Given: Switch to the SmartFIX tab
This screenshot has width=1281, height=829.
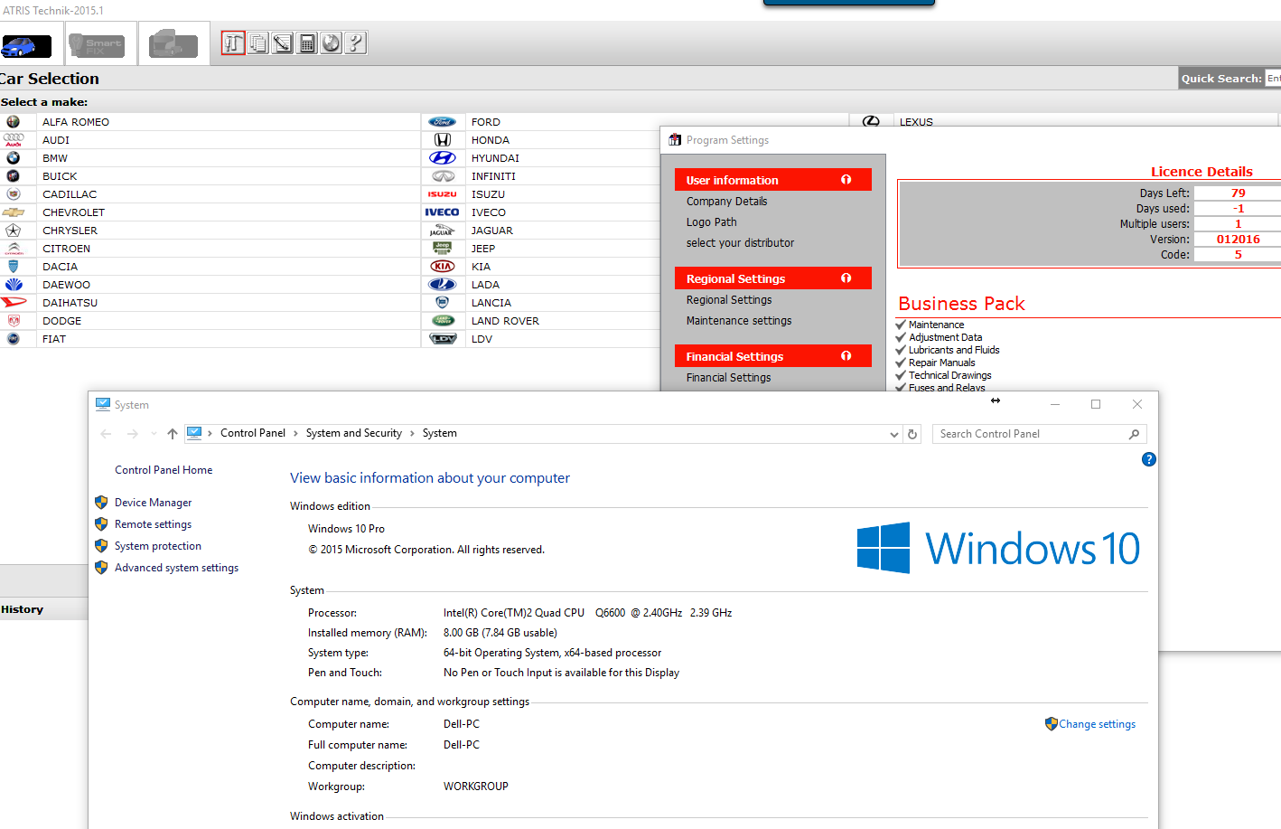Looking at the screenshot, I should [97, 44].
